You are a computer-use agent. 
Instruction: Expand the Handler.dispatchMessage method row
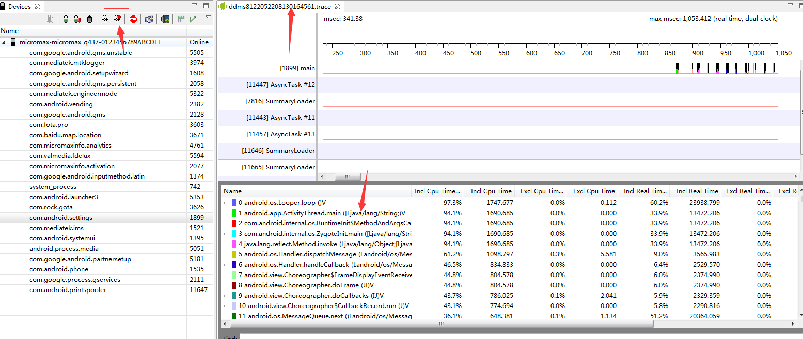pos(225,254)
